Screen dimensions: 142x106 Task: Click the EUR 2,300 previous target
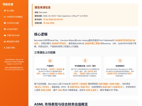[91, 90]
